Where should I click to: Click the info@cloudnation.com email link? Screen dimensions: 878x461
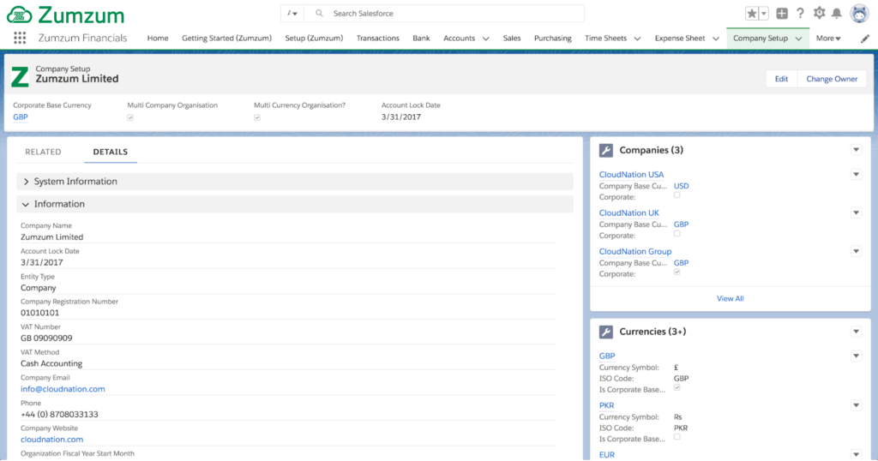tap(63, 389)
